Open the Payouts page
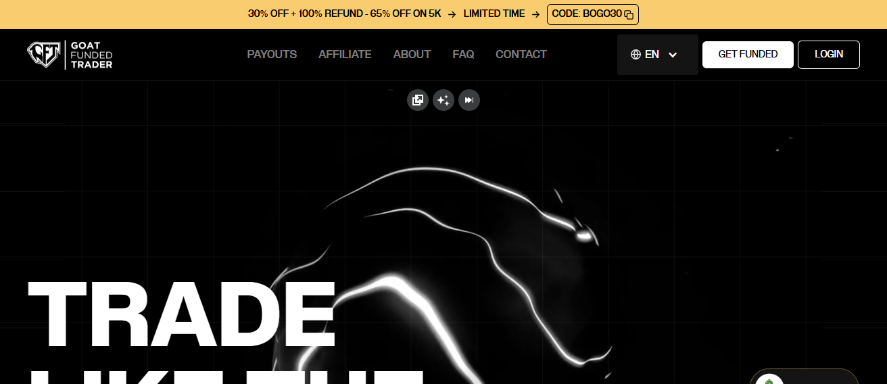The image size is (887, 384). tap(272, 55)
